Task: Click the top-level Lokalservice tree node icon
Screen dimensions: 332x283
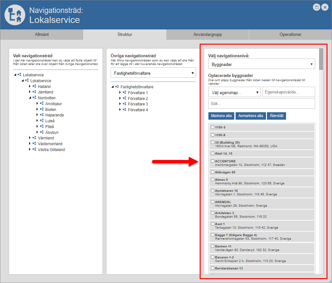Action: pyautogui.click(x=19, y=75)
